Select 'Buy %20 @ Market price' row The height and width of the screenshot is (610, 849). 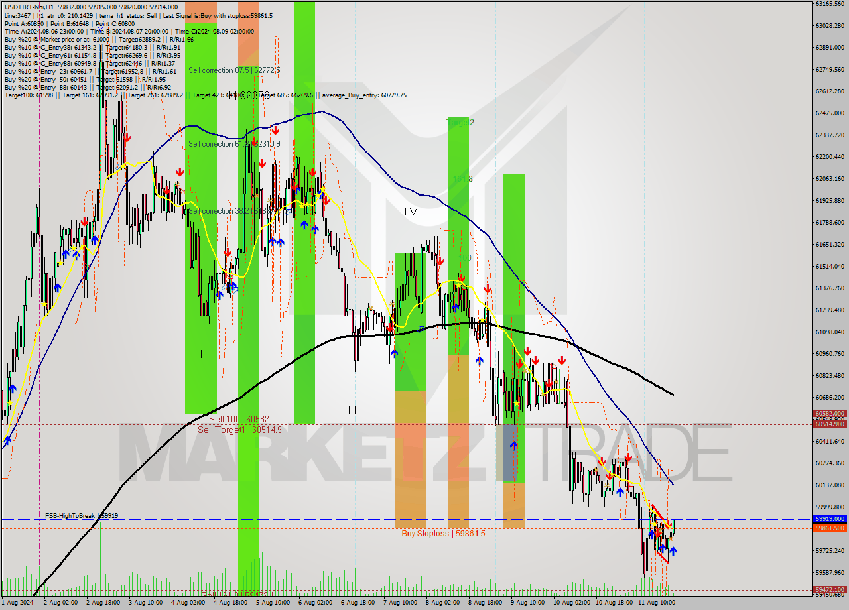pyautogui.click(x=99, y=39)
